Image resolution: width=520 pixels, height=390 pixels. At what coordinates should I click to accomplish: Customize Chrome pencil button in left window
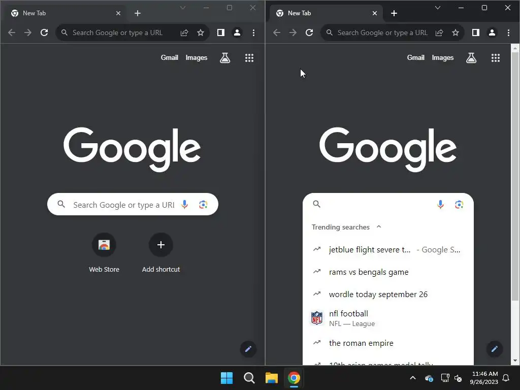248,349
